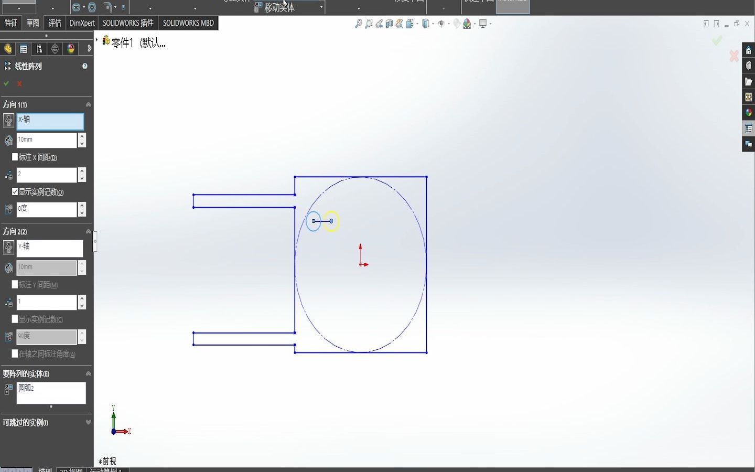Open Design Library icon in task pane

[x=749, y=66]
